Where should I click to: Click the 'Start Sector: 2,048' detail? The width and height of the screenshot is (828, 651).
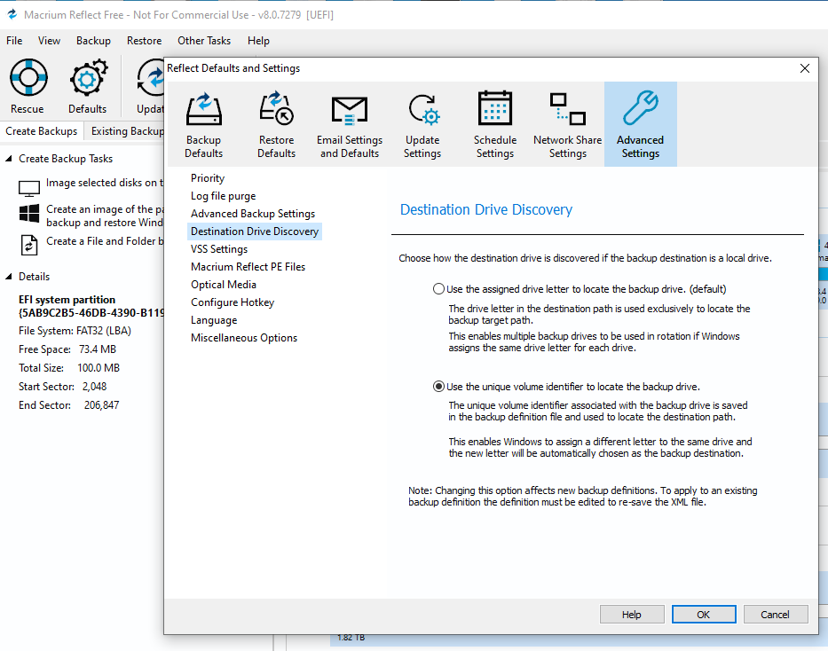point(62,386)
